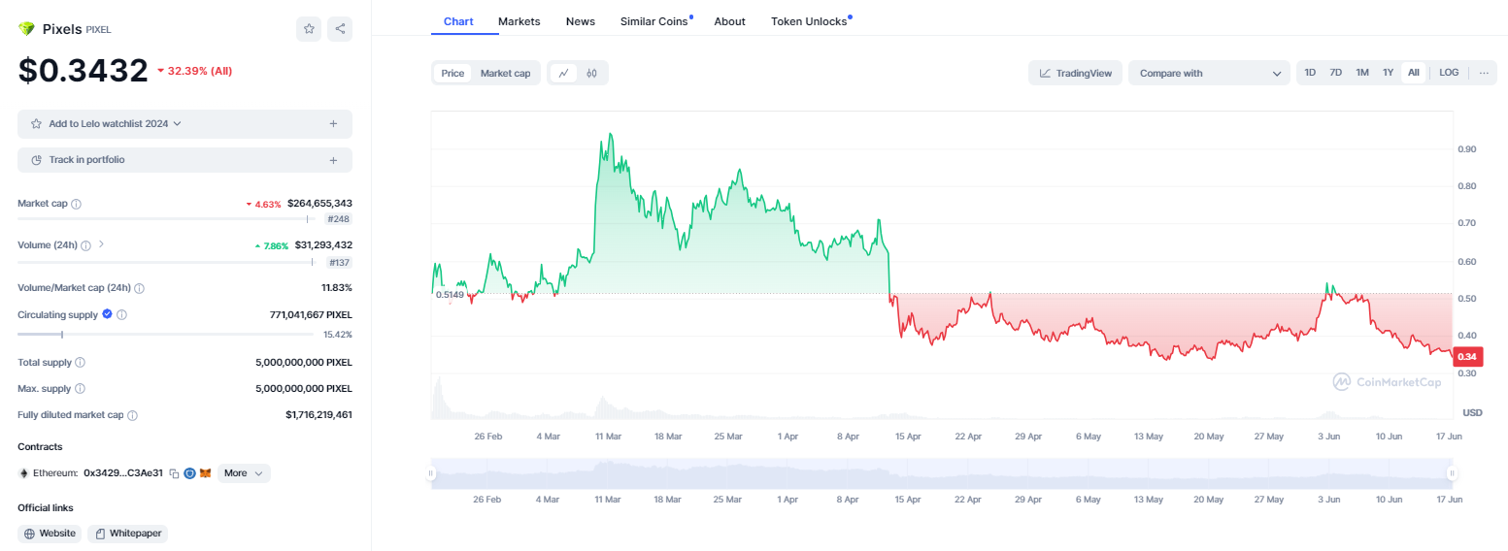
Task: Click market cap value $264,655,343
Action: 319,204
